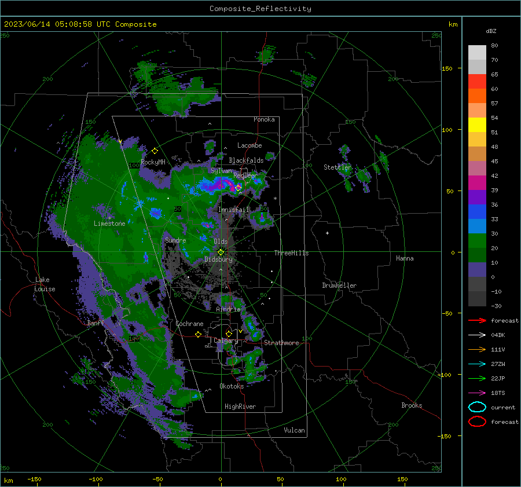This screenshot has width=521, height=487.
Task: Click the Ponoka city label
Action: (x=264, y=119)
